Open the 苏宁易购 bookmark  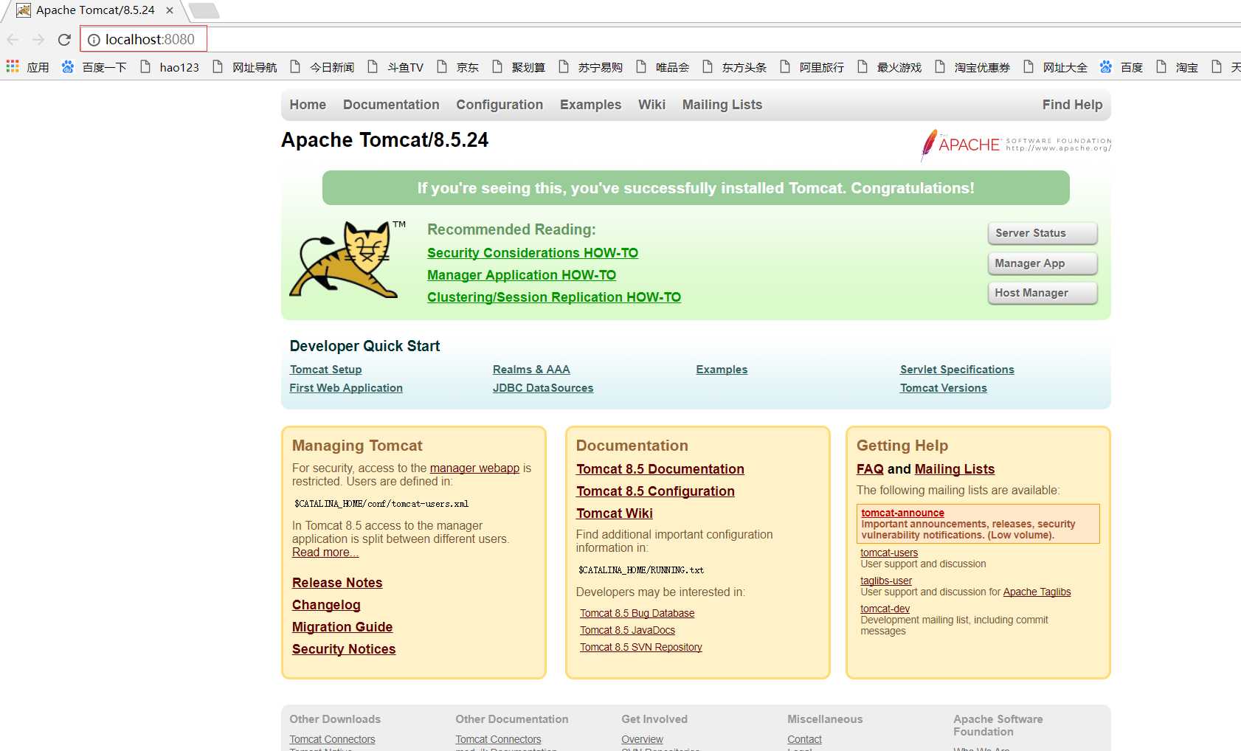590,67
